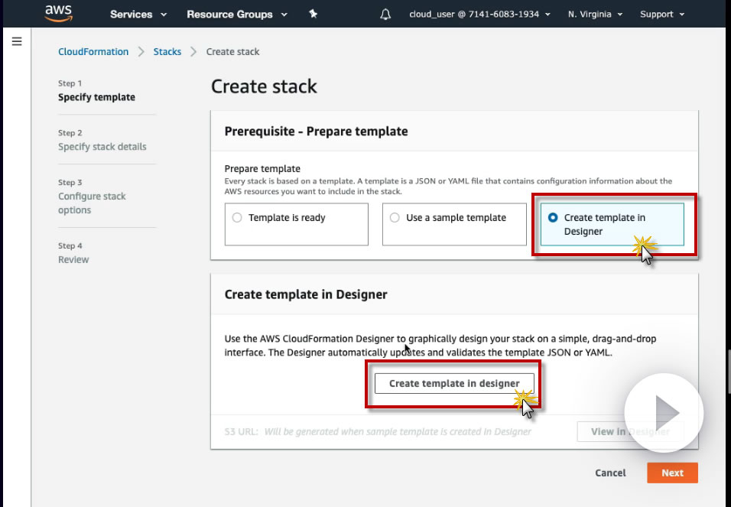This screenshot has width=731, height=507.
Task: Open the cloud_user account dropdown
Action: [x=479, y=14]
